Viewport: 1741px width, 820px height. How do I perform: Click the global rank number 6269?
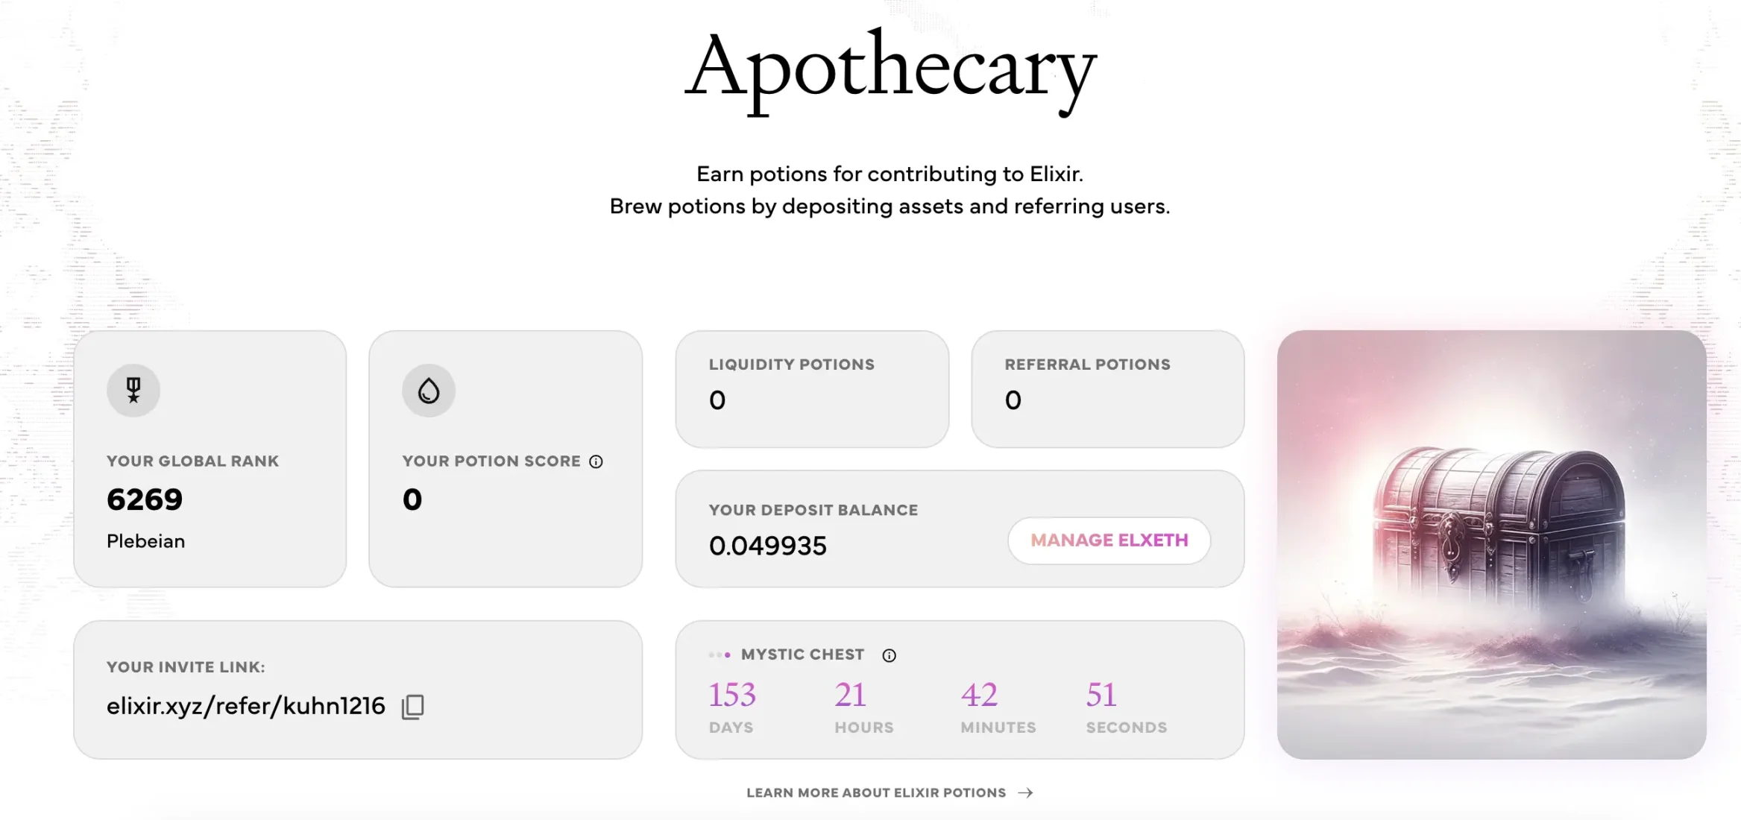tap(145, 499)
